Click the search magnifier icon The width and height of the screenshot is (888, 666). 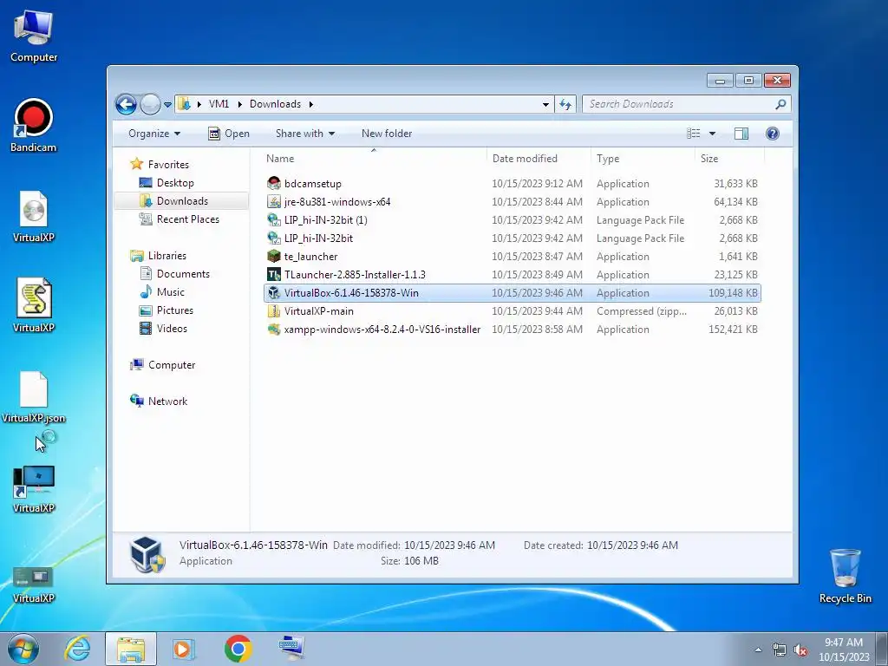point(780,104)
